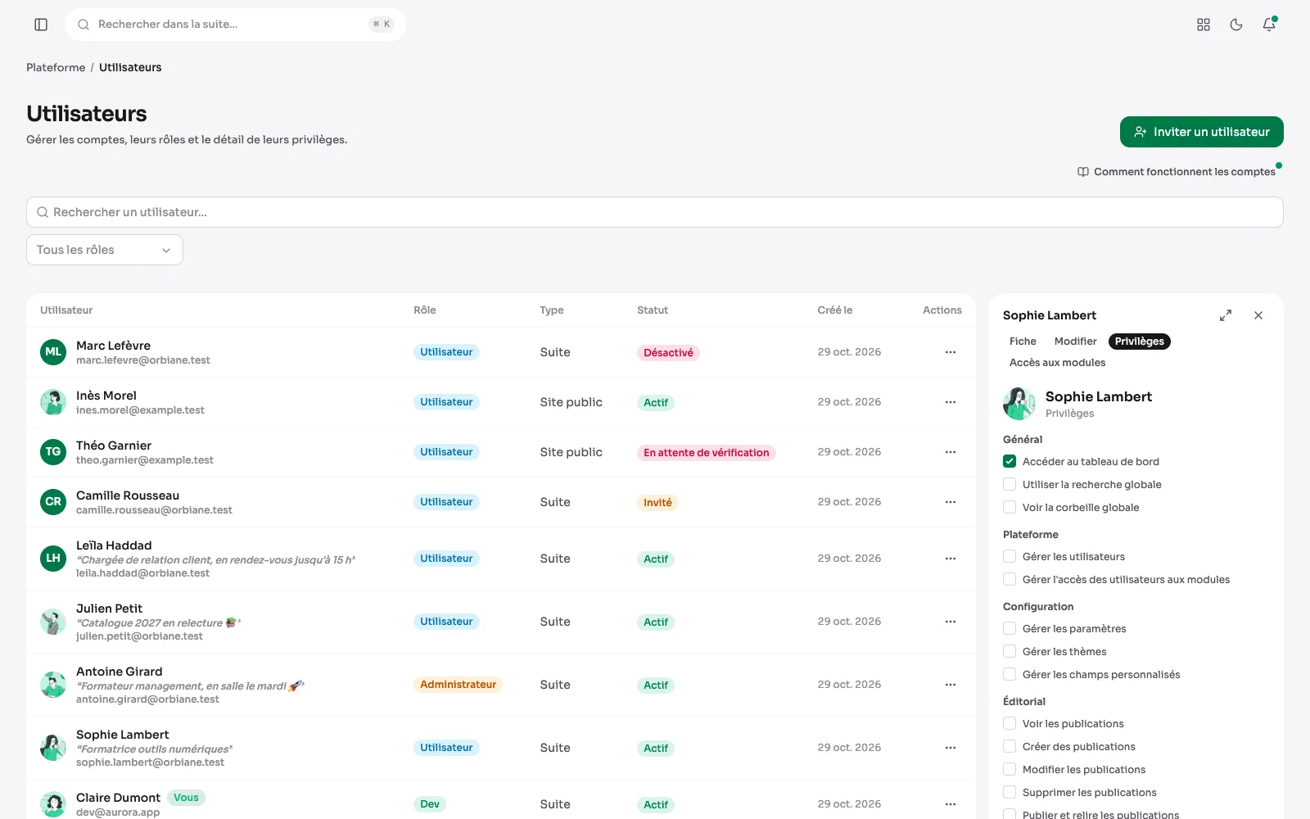
Task: Open actions menu for Julien Petit
Action: 951,622
